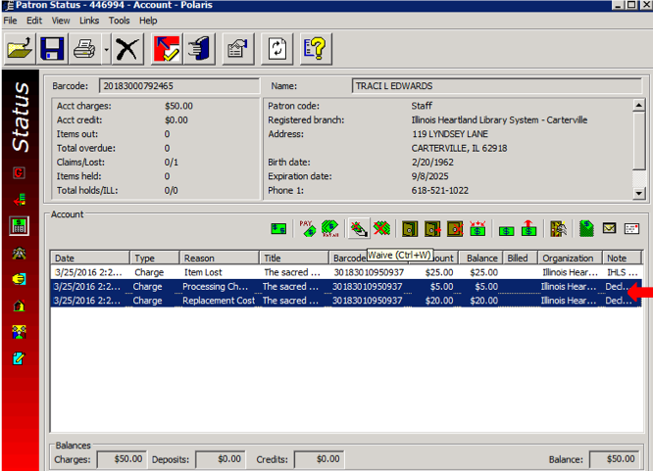Click the safe with red arrow icon
The width and height of the screenshot is (653, 471).
pos(432,229)
